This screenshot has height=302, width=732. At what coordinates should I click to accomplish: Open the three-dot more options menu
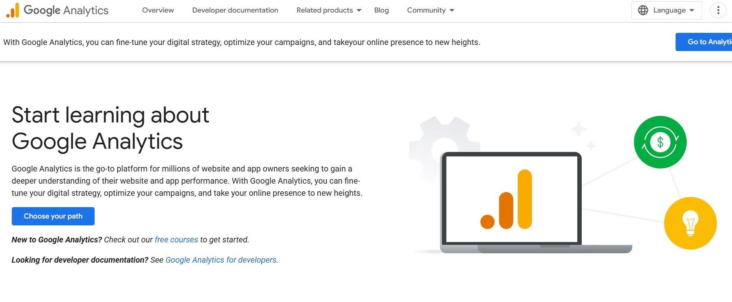718,10
